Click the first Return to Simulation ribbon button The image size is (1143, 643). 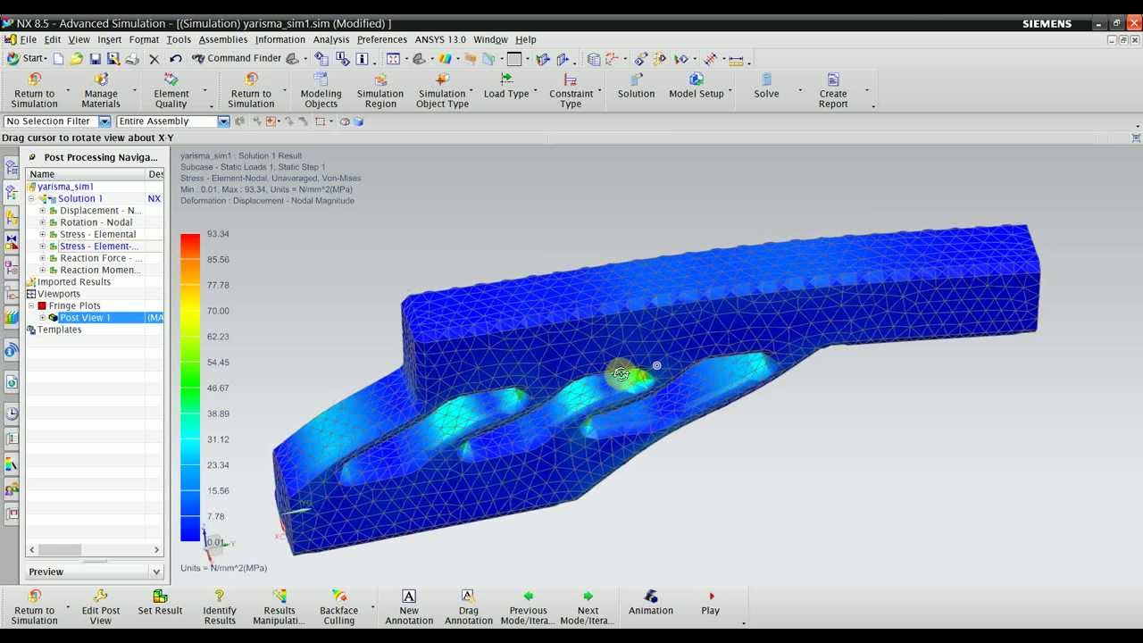pyautogui.click(x=34, y=91)
